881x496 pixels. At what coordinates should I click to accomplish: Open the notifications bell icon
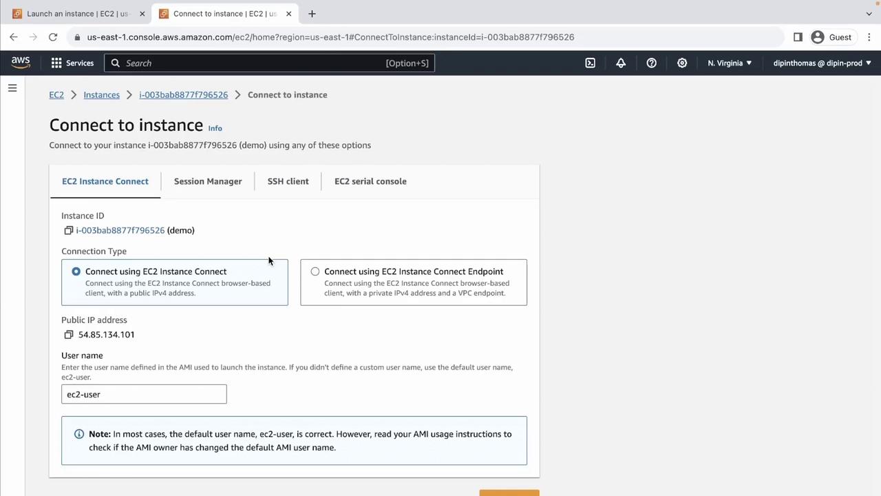pos(621,63)
